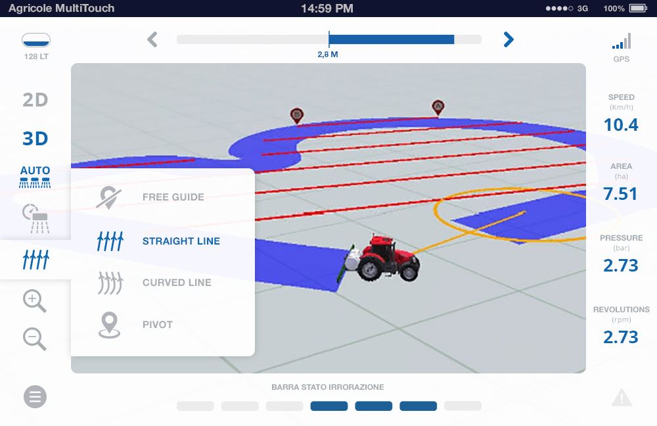Select point A marker on the map
657x426 pixels.
438,106
